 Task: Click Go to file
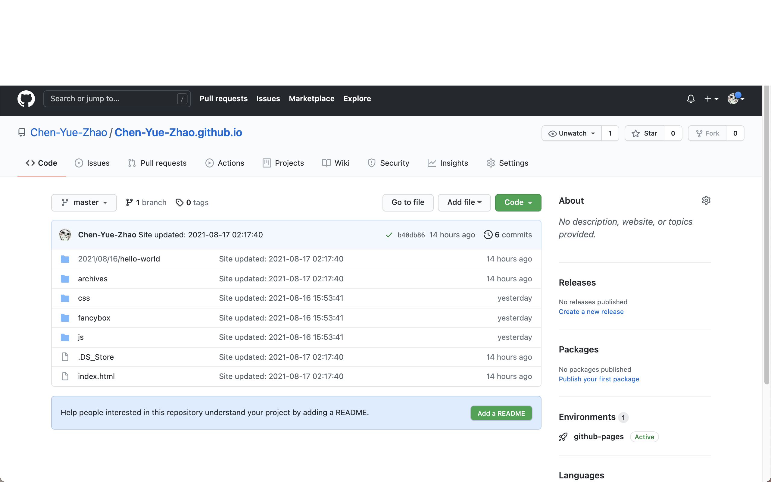tap(408, 202)
